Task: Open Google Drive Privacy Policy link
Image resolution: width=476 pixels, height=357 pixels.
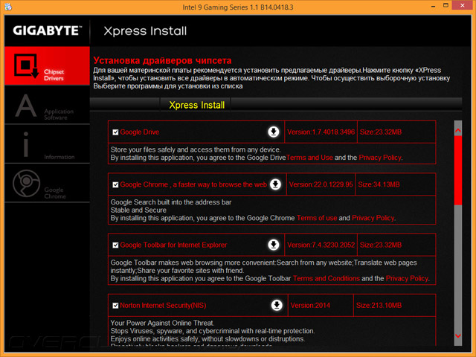Action: pyautogui.click(x=380, y=158)
